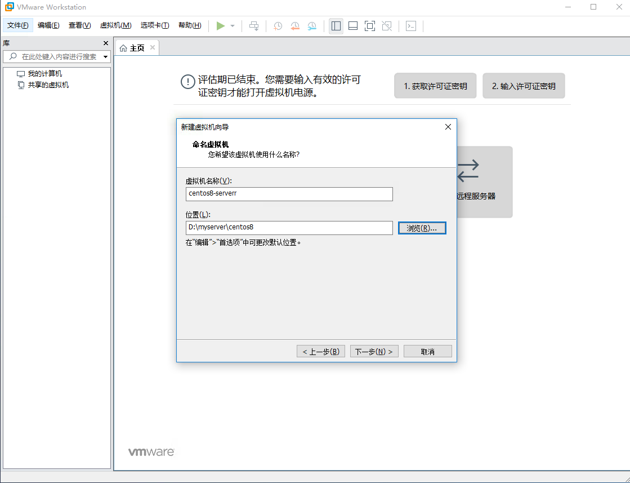Open the 查看(V) menu
630x483 pixels.
click(x=79, y=25)
